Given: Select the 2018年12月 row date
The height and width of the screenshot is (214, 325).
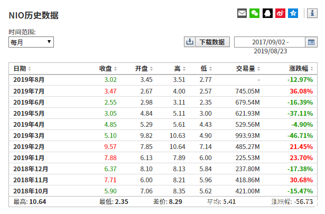Looking at the screenshot, I should point(31,169).
